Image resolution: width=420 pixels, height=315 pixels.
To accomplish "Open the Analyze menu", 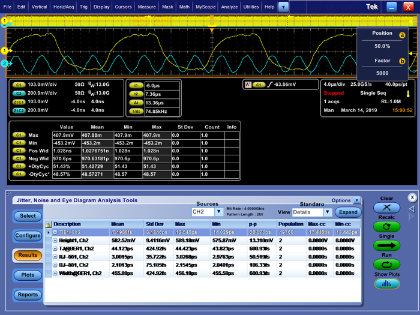I will coord(229,7).
